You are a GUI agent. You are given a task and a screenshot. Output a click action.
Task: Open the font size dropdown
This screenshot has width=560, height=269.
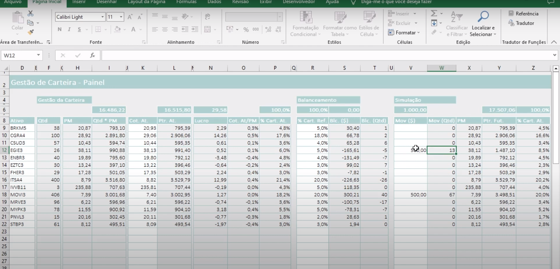click(x=121, y=17)
